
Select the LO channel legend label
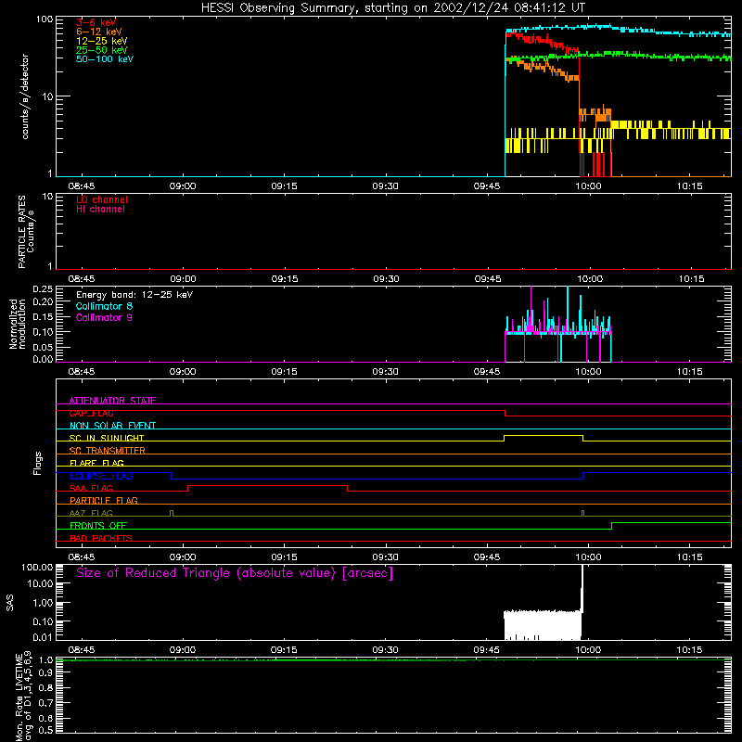102,199
